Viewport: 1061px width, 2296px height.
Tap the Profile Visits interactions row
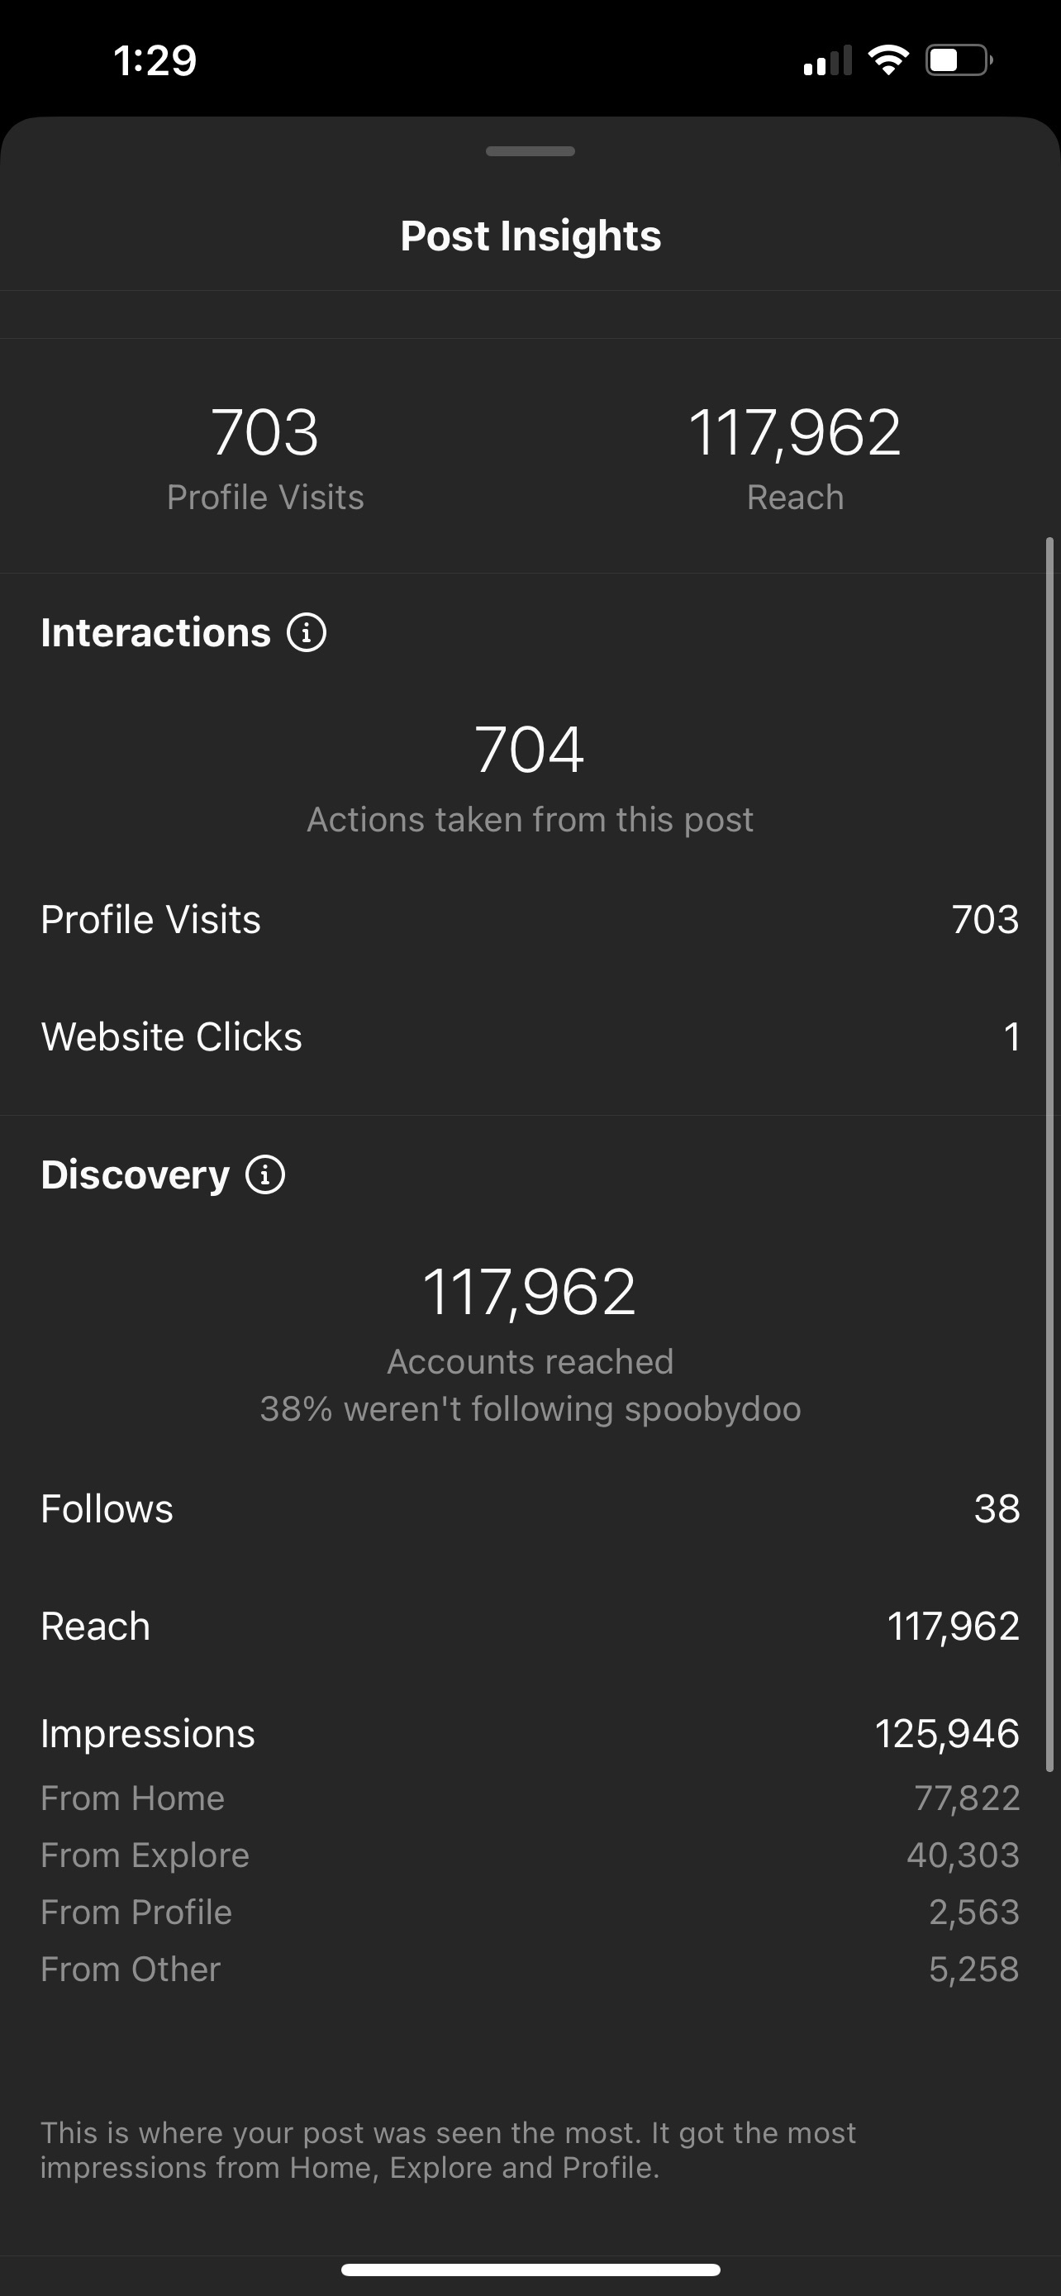(530, 920)
